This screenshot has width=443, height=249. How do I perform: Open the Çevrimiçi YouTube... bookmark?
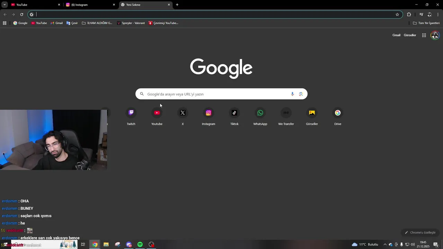point(163,23)
